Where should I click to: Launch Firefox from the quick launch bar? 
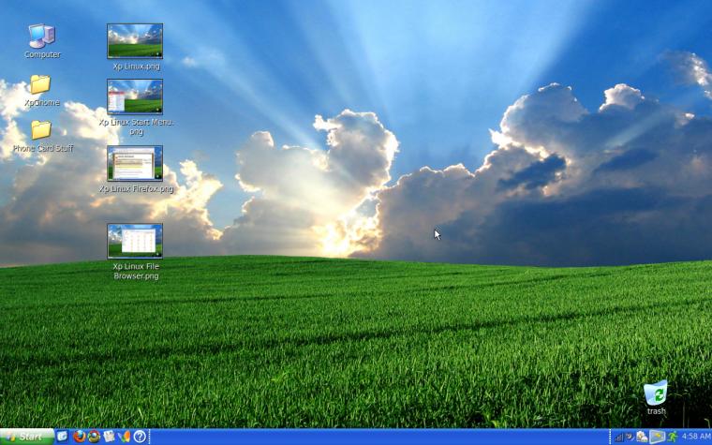pos(80,437)
